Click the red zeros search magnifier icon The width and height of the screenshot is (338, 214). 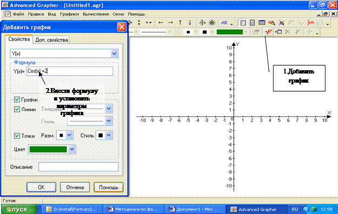coord(271,23)
